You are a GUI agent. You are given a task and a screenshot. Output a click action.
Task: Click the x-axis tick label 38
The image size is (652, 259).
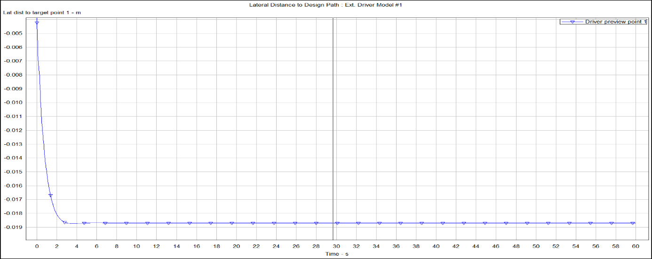[x=416, y=246]
